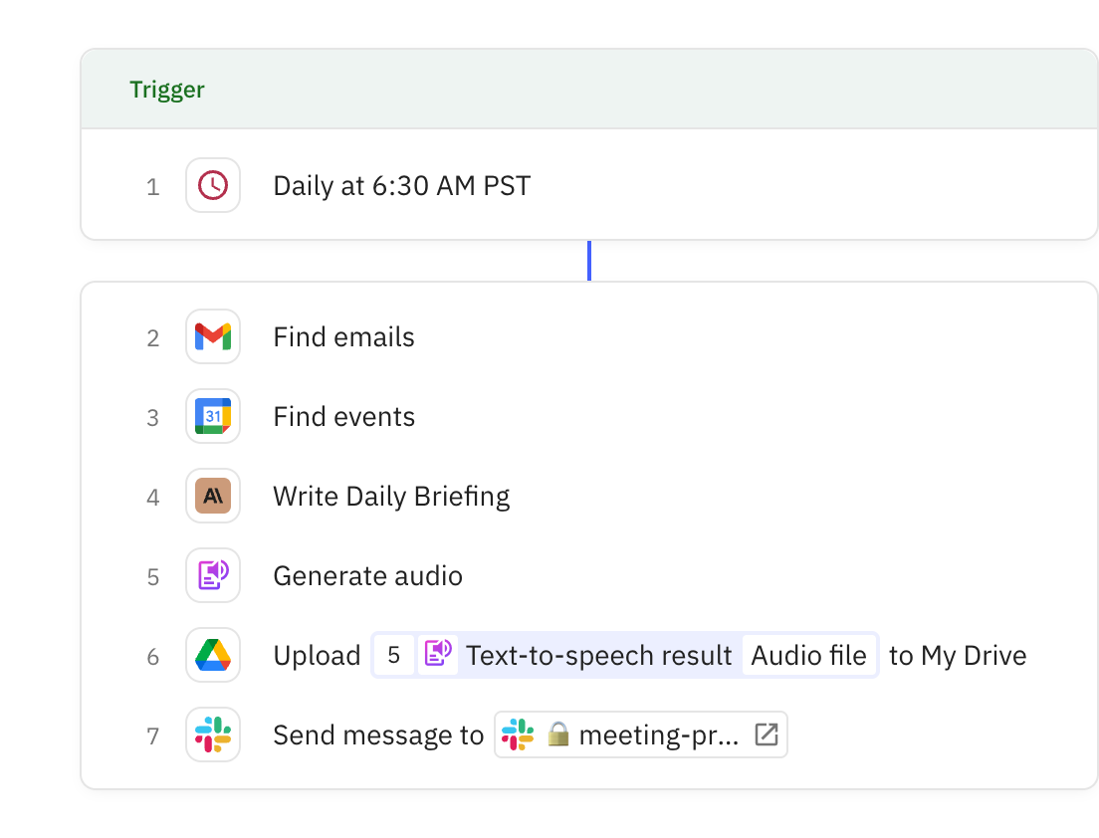Click the clock icon on the trigger step
Viewport: 1099px width, 838px height.
pos(213,185)
